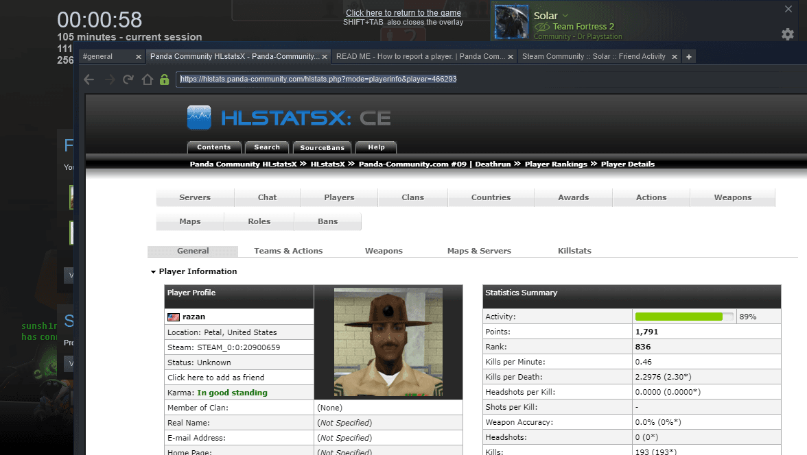
Task: Go to the browser home page icon
Action: [x=146, y=79]
